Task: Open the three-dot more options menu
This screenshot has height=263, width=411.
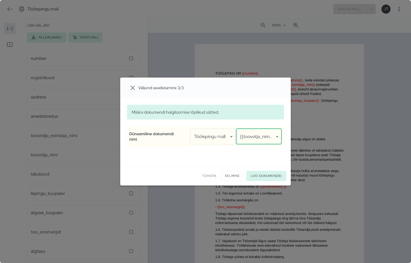Action: 399,9
